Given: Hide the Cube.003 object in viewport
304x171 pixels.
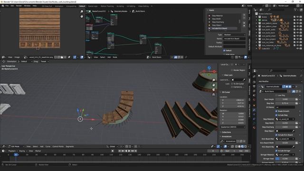Looking at the screenshot, I should [297, 48].
